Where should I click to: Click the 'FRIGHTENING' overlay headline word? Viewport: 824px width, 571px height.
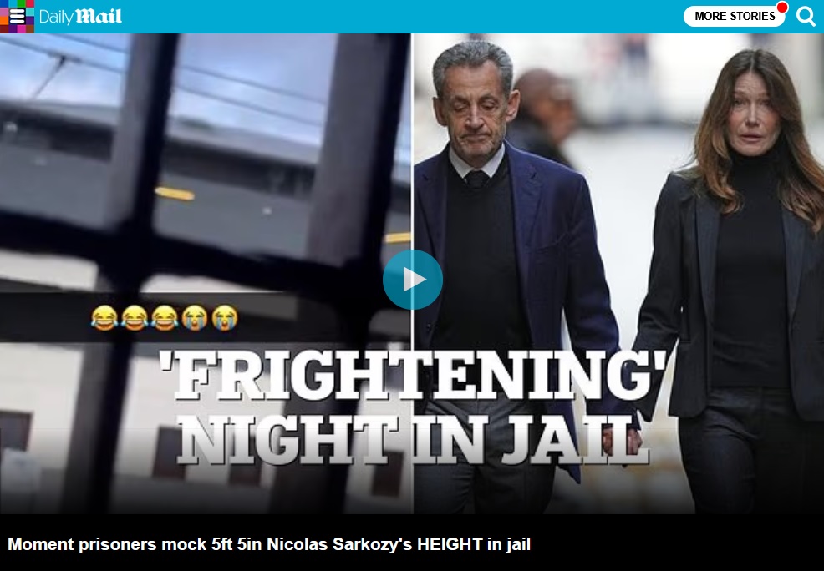coord(413,375)
